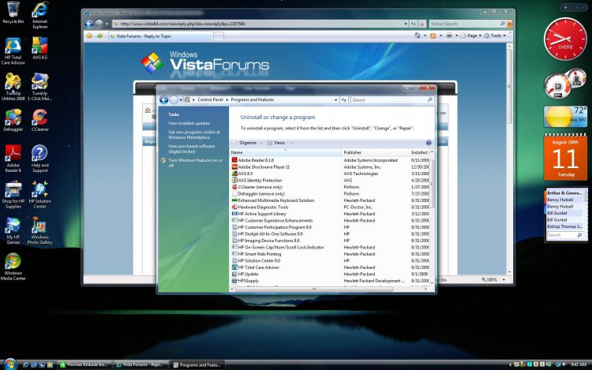592x370 pixels.
Task: Switch to Vista Forums taskbar button
Action: (141, 364)
